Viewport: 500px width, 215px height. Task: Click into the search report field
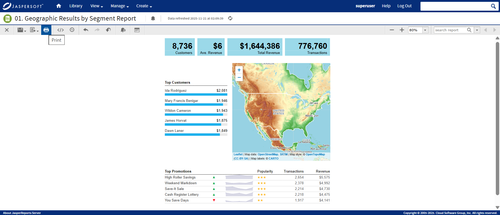pyautogui.click(x=450, y=30)
